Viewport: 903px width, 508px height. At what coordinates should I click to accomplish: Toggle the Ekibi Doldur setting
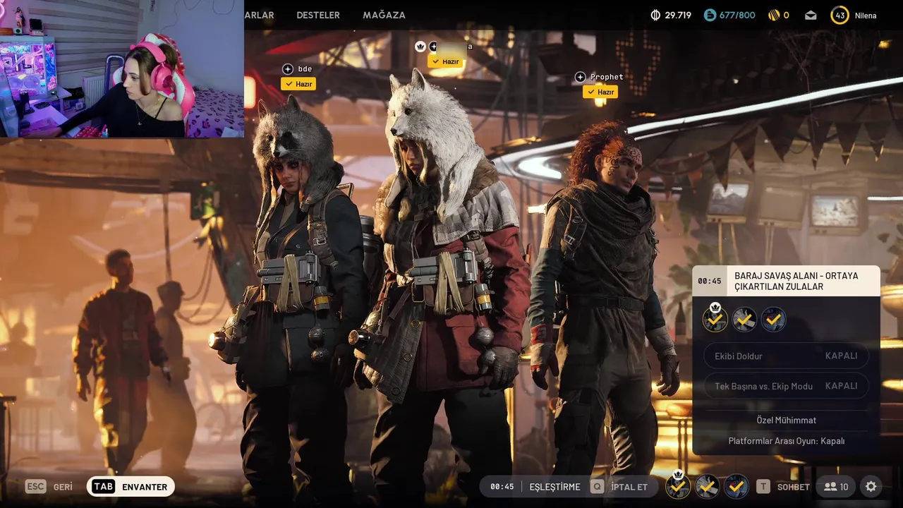pos(787,356)
